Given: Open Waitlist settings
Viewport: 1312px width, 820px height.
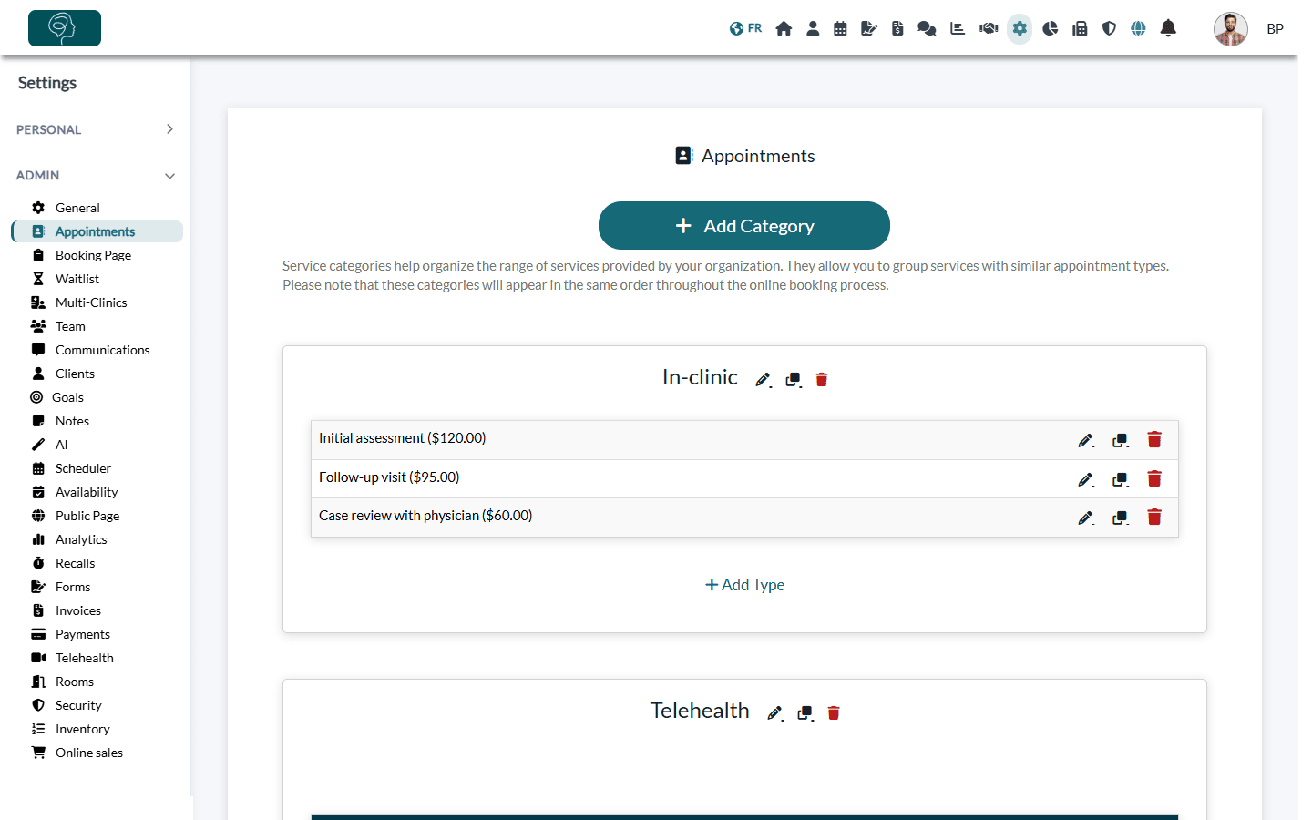Looking at the screenshot, I should coord(77,279).
